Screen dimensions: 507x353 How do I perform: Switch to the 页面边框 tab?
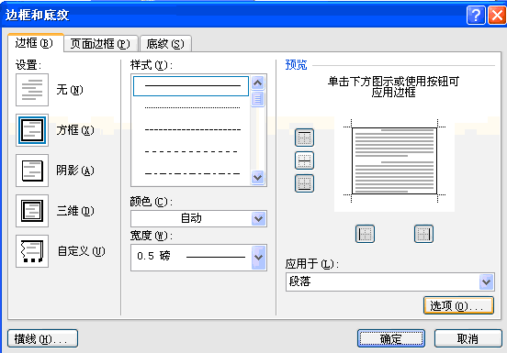100,44
